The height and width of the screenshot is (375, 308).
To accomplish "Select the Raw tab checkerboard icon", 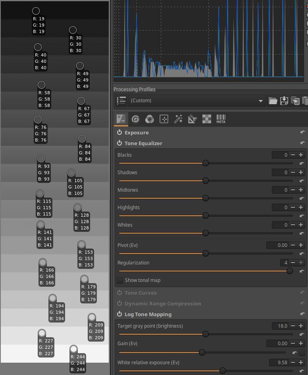I will [206, 119].
